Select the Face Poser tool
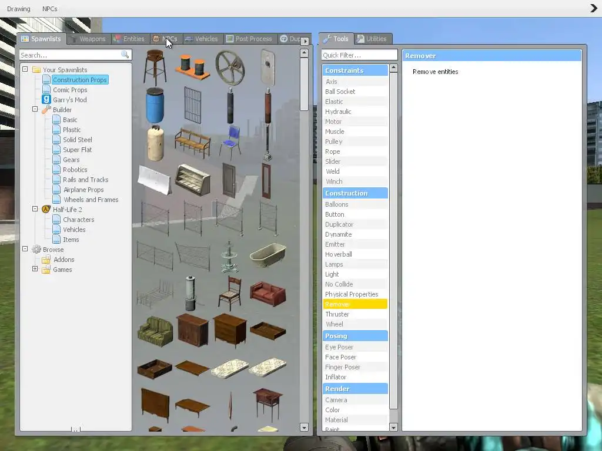The height and width of the screenshot is (451, 602). click(355, 356)
